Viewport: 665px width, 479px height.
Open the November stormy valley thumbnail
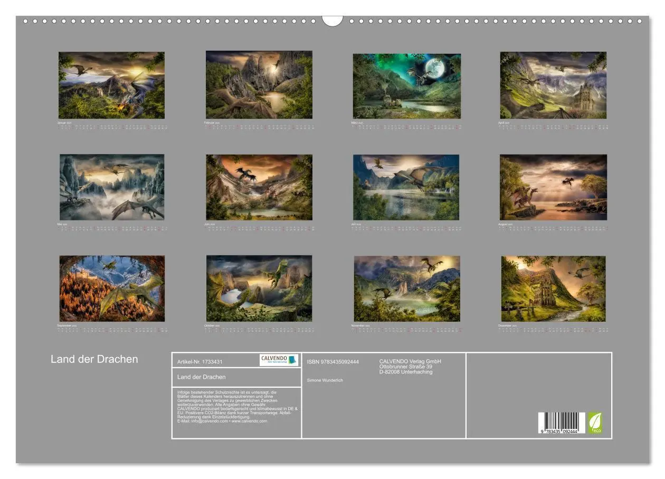407,289
